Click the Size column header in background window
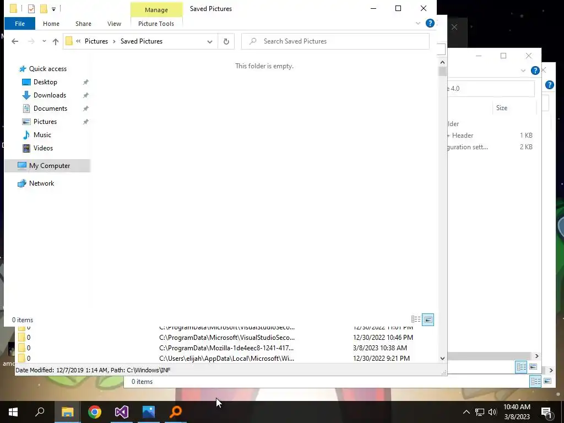This screenshot has width=564, height=423. 501,108
